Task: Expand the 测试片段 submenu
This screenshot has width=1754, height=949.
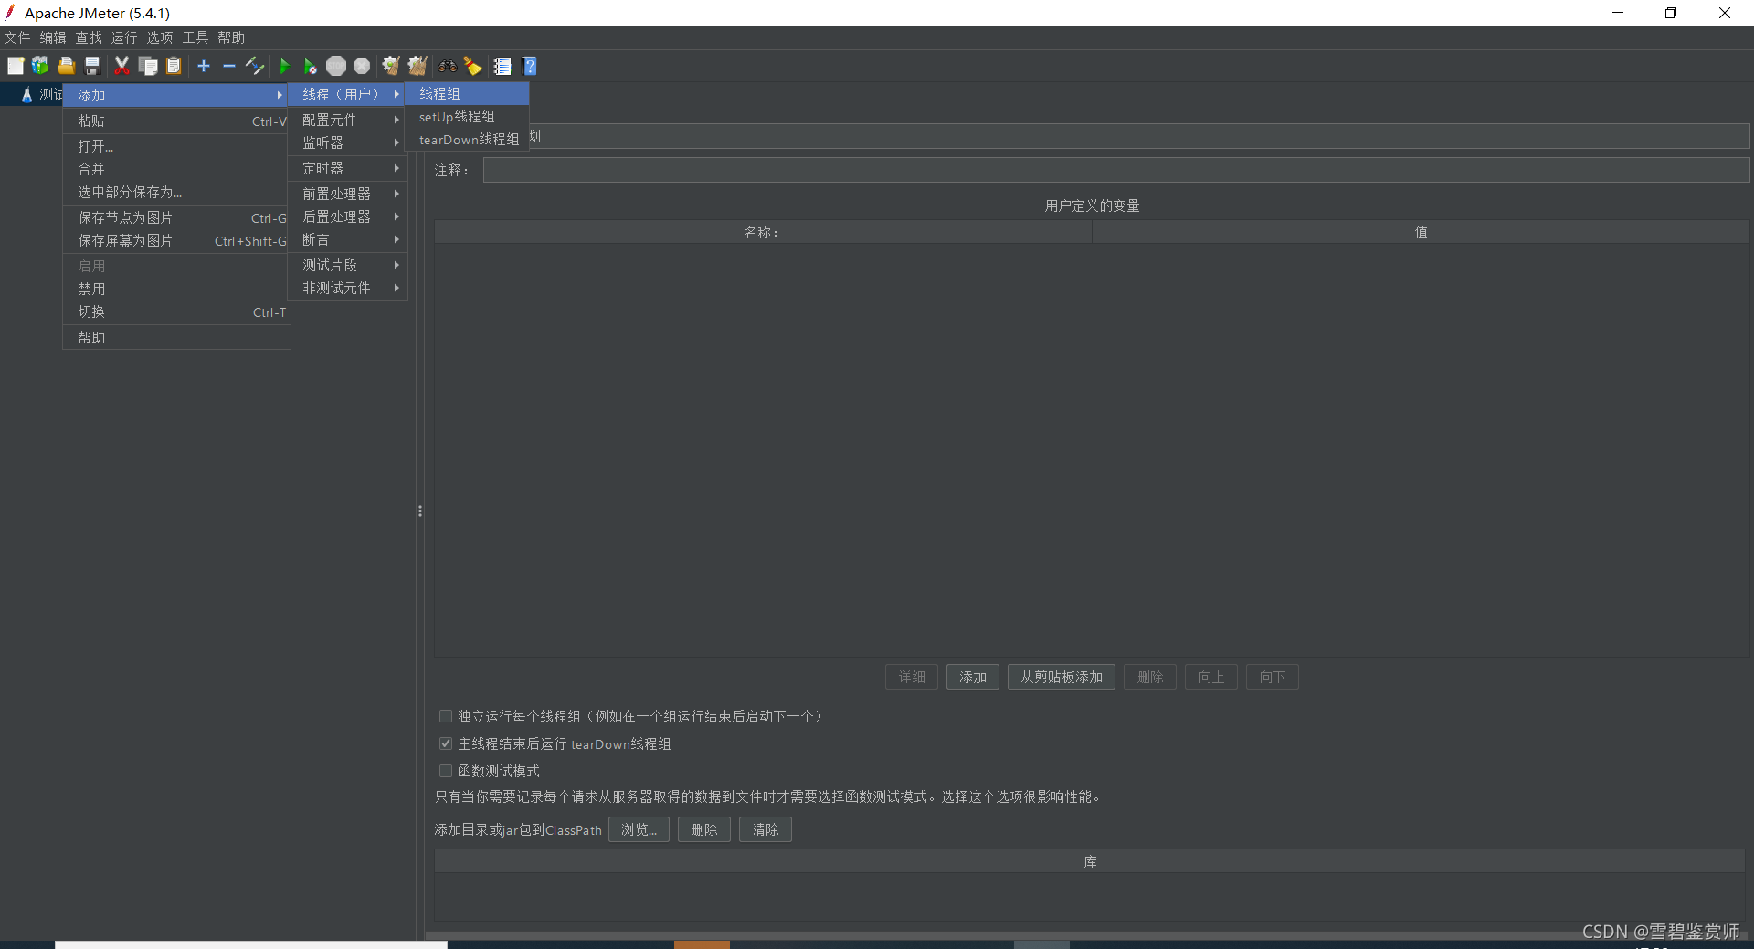Action: click(348, 265)
